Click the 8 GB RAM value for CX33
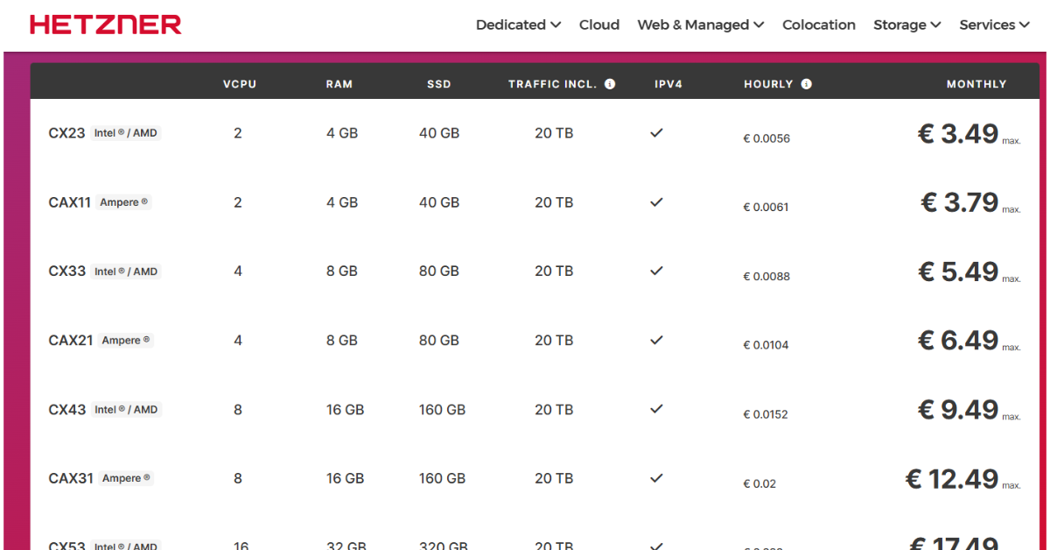This screenshot has height=550, width=1050. pyautogui.click(x=342, y=271)
